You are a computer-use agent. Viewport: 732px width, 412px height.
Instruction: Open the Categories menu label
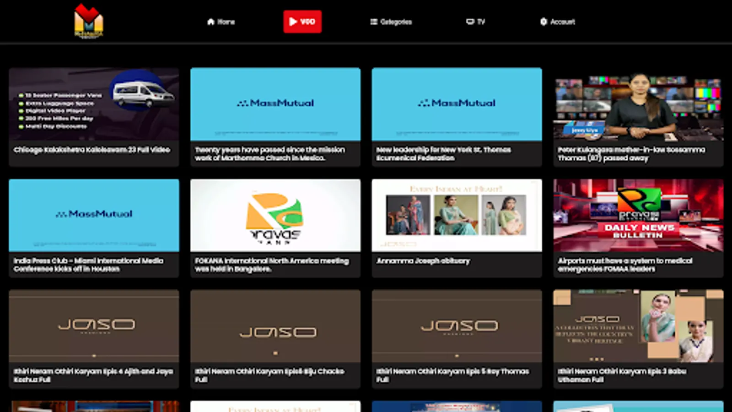coord(396,22)
